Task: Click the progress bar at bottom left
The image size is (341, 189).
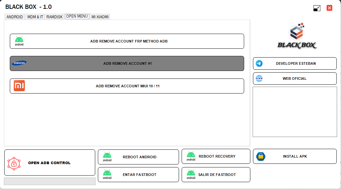Action: tap(49, 181)
